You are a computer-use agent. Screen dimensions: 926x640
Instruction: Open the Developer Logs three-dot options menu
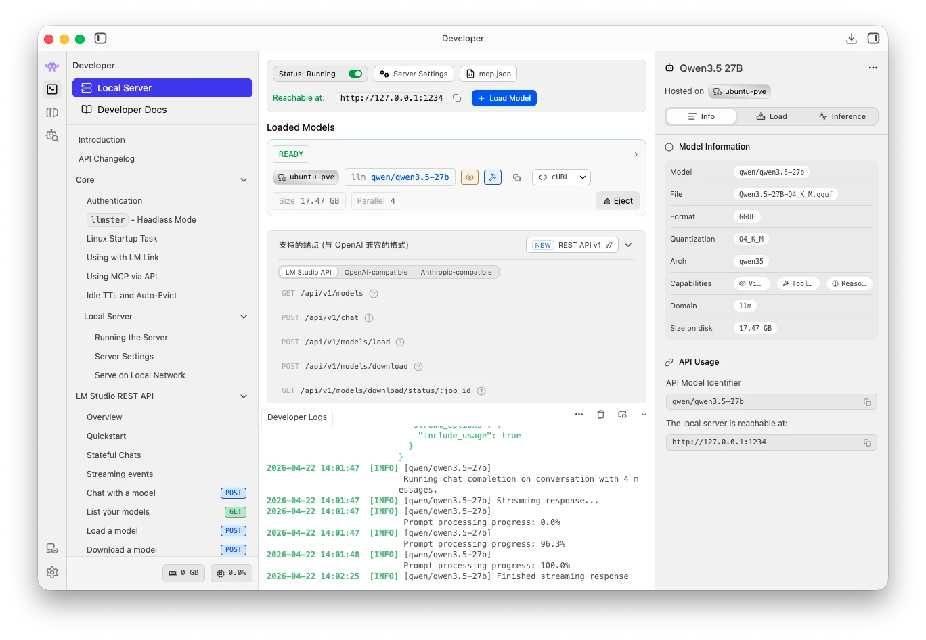point(579,415)
